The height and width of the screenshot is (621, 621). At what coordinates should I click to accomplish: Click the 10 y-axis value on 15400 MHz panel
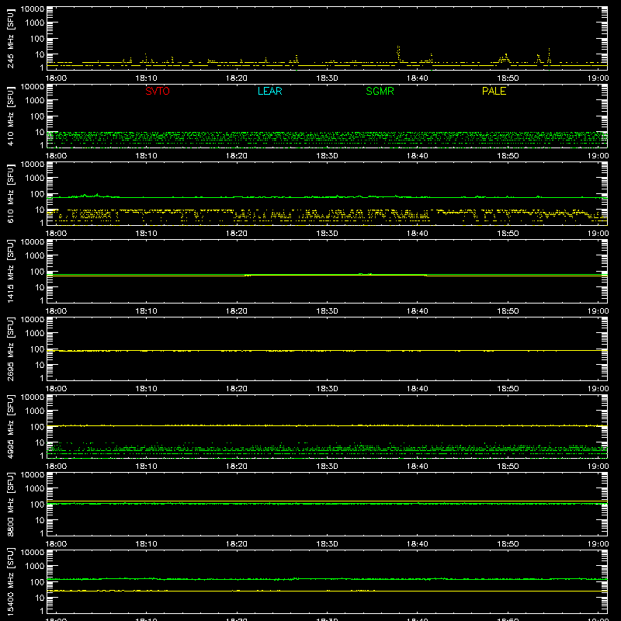40,598
